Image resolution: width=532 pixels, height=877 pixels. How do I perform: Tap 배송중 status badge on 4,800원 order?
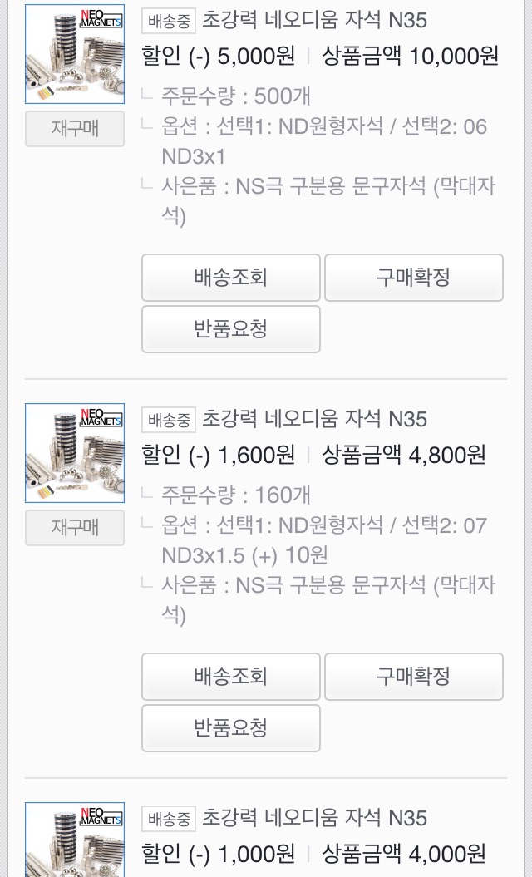coord(169,420)
